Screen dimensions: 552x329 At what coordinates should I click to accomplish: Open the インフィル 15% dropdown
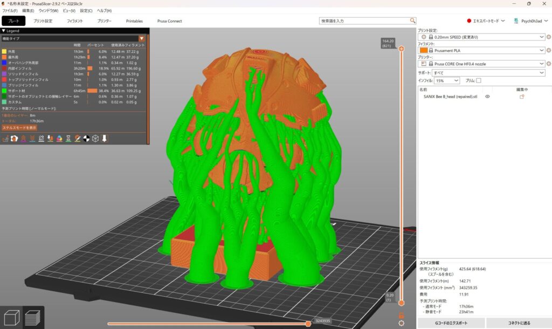[x=447, y=80]
